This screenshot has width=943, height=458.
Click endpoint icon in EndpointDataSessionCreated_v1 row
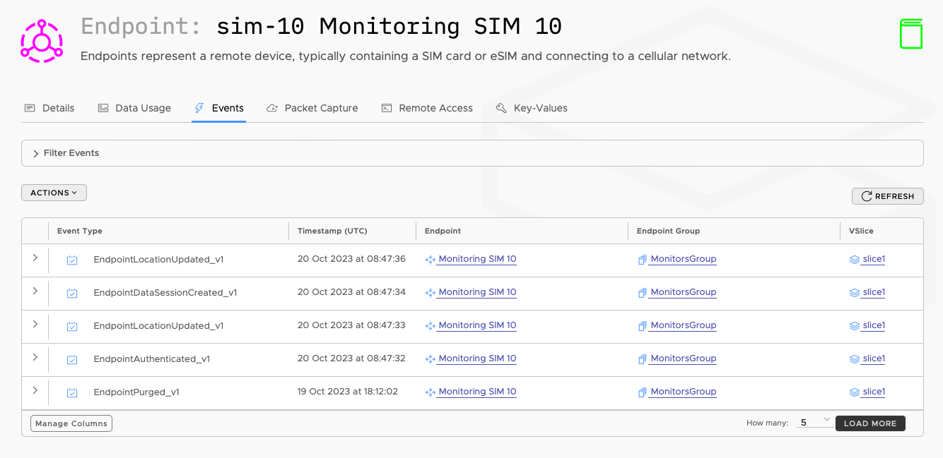[430, 293]
